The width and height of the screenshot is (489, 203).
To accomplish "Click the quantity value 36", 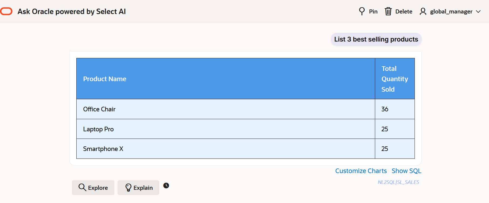I will (385, 109).
